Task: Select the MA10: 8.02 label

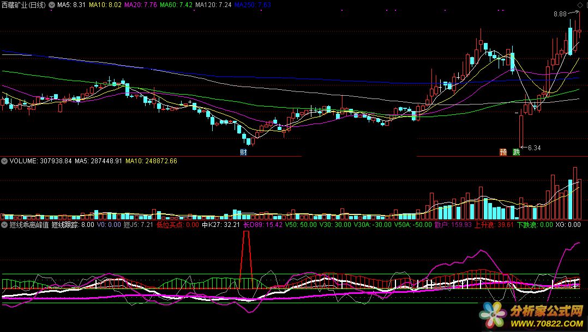Action: click(105, 5)
